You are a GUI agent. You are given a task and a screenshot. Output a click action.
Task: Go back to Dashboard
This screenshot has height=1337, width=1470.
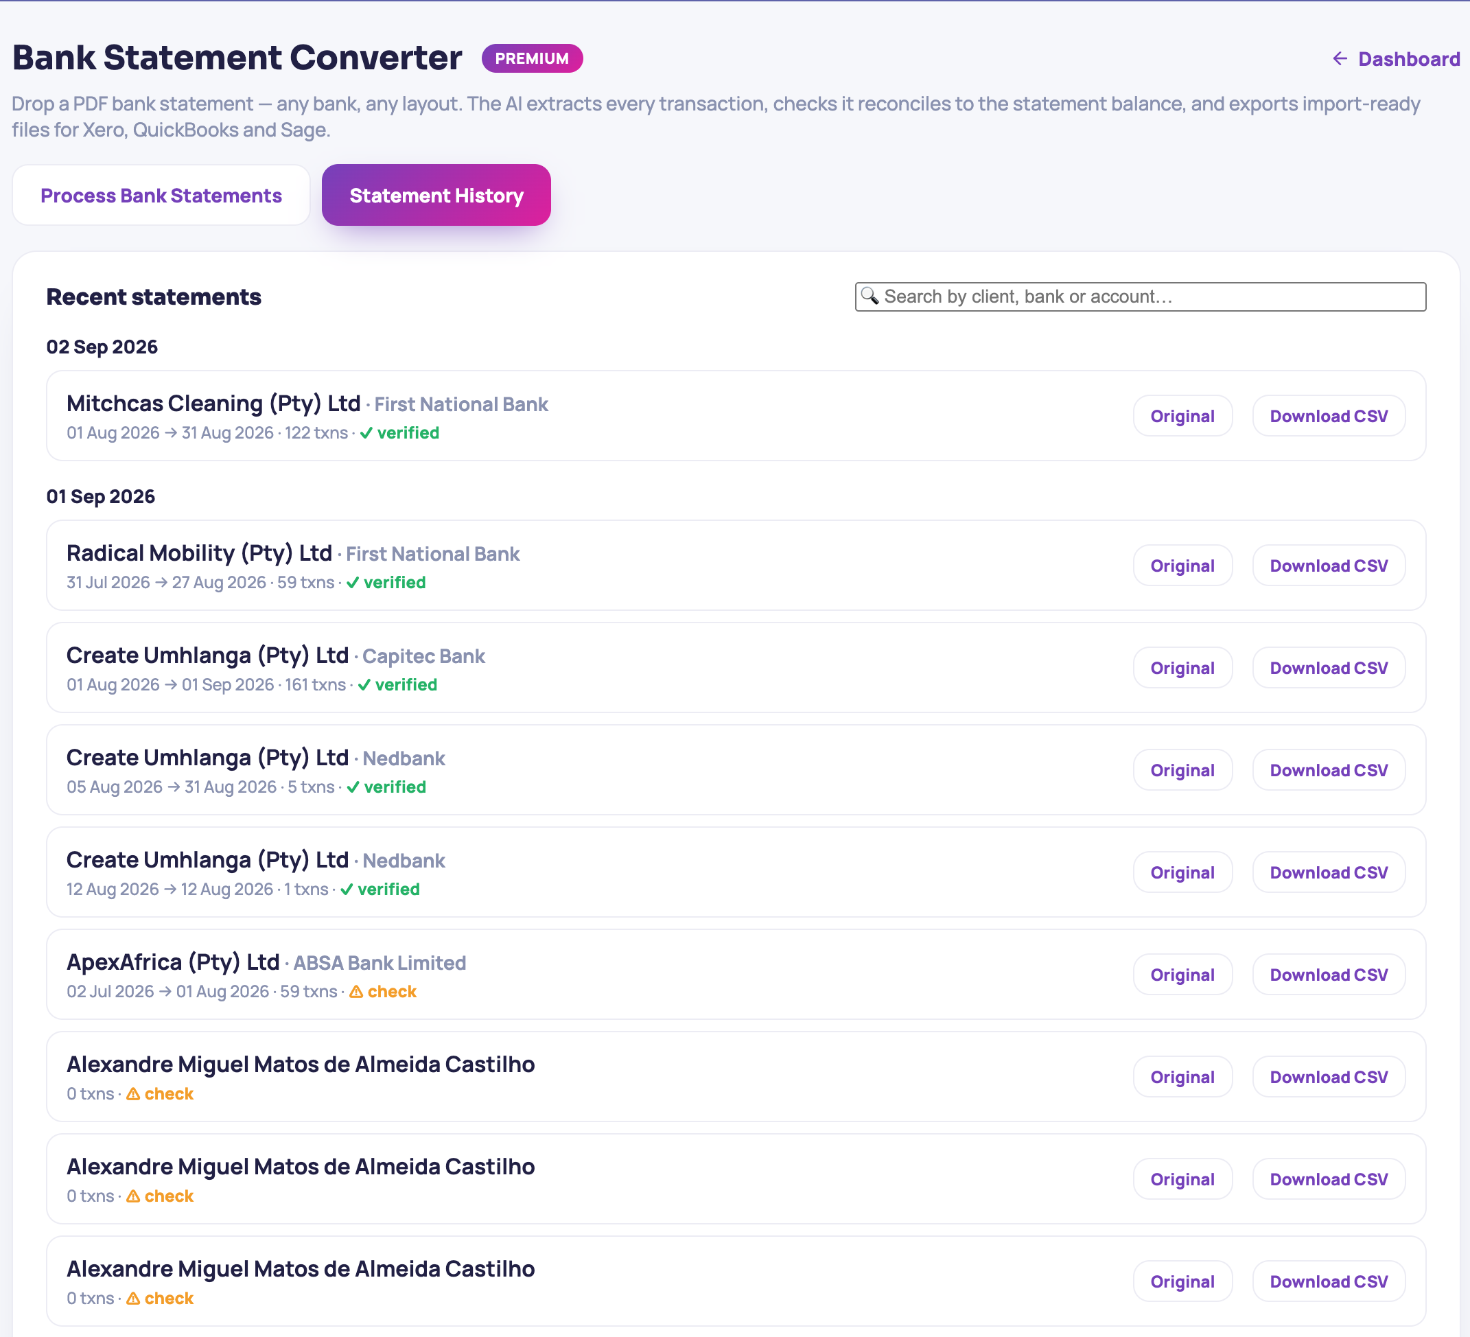[1396, 59]
